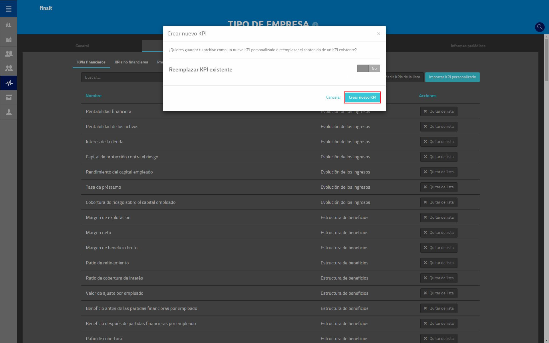Select the user-group sidebar icon
This screenshot has height=343, width=549.
click(x=9, y=68)
